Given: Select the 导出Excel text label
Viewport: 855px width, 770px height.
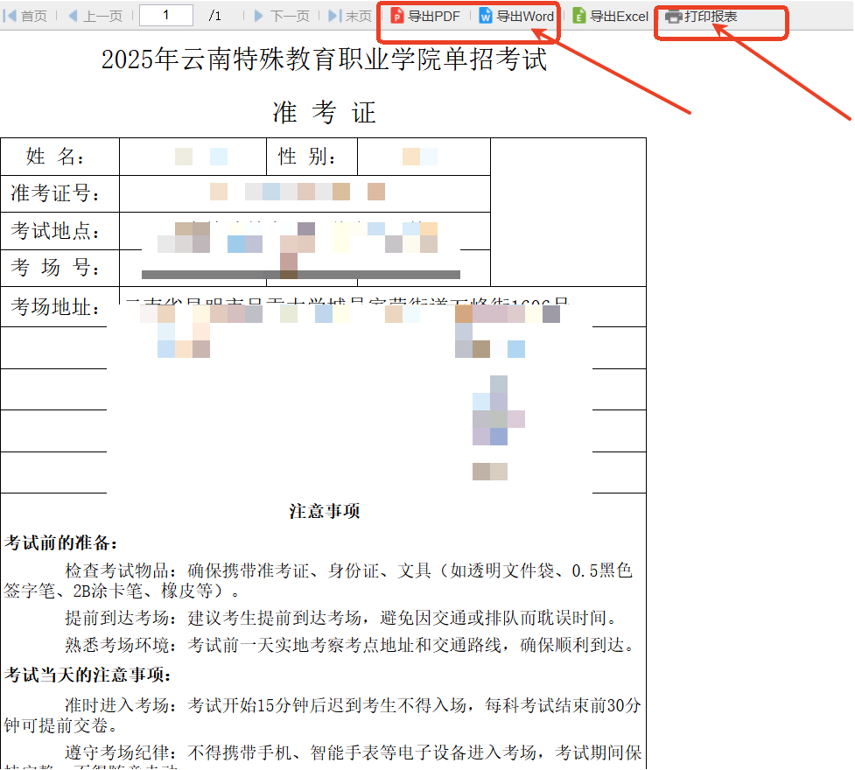Looking at the screenshot, I should 620,16.
